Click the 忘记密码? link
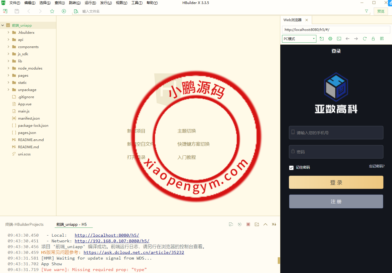392x273 pixels. [377, 166]
